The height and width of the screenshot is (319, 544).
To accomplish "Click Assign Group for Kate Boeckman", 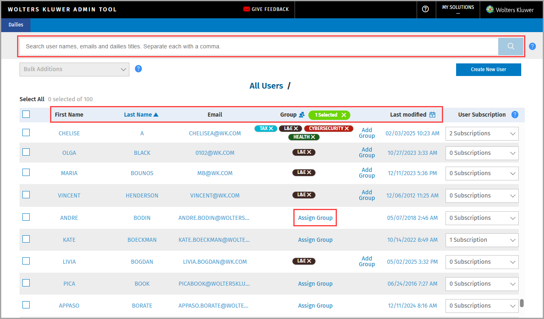I will (315, 240).
